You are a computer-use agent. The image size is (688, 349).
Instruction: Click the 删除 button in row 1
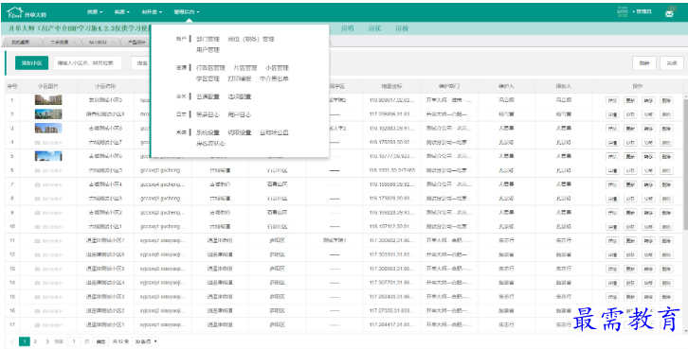(666, 100)
